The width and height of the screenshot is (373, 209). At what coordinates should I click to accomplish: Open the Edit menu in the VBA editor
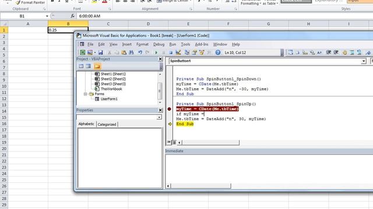[x=101, y=44]
